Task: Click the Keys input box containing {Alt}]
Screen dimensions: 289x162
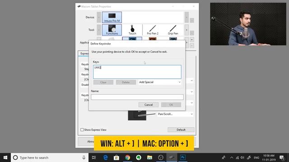Action: (137, 72)
